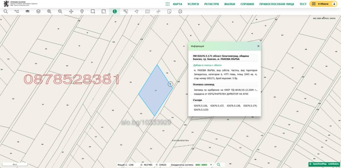The image size is (341, 168).
Task: Click the Основна заповед heading
Action: 203,85
